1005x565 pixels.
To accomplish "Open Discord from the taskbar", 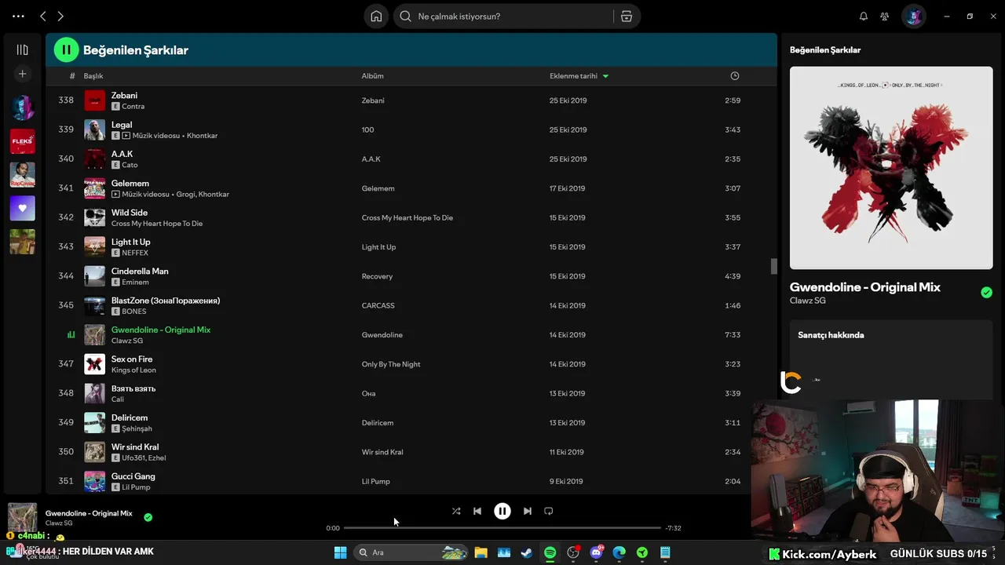I will coord(596,552).
